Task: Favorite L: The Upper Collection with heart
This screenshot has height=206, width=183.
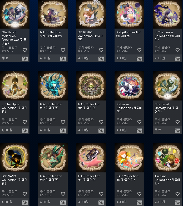Action: pos(25,122)
